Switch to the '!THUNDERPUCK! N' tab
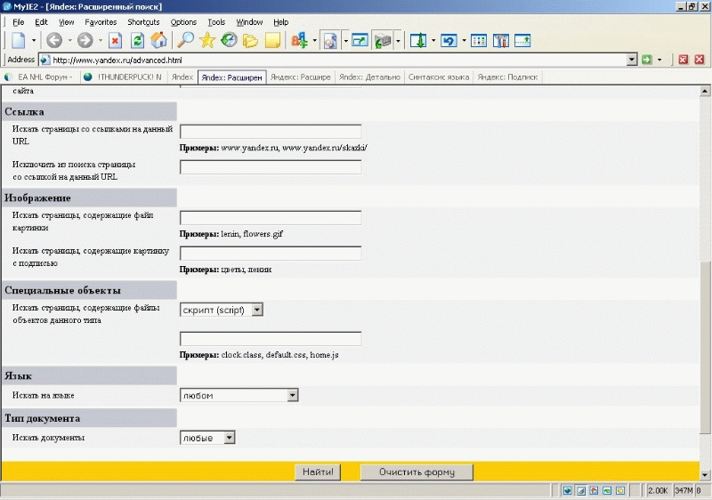This screenshot has height=500, width=712. click(x=124, y=77)
